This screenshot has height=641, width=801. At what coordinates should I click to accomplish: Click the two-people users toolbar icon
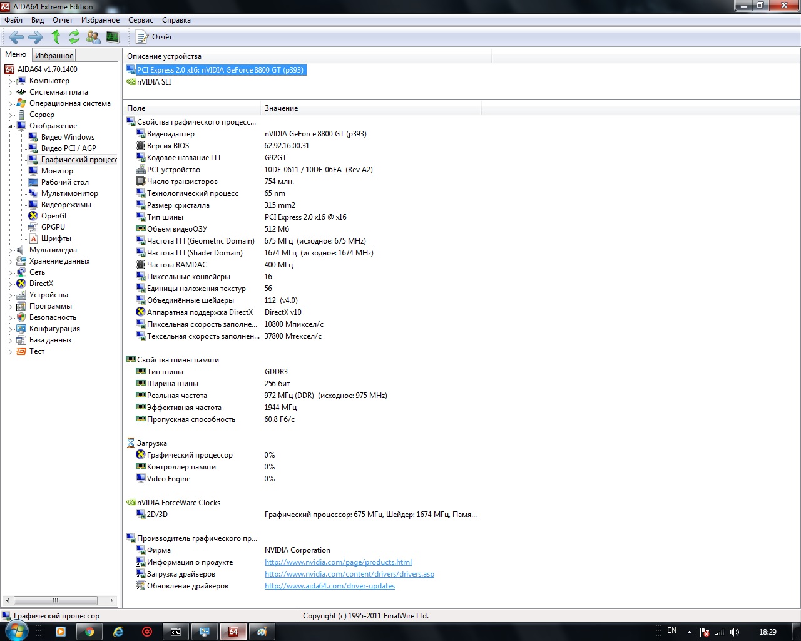coord(93,37)
